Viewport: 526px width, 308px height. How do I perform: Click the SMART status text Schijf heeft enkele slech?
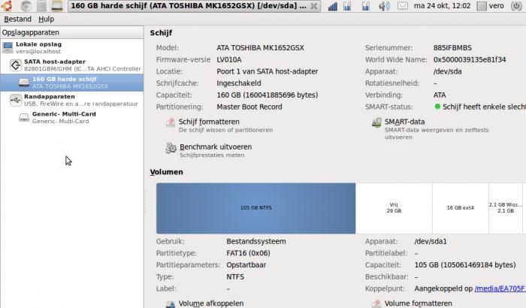point(484,107)
